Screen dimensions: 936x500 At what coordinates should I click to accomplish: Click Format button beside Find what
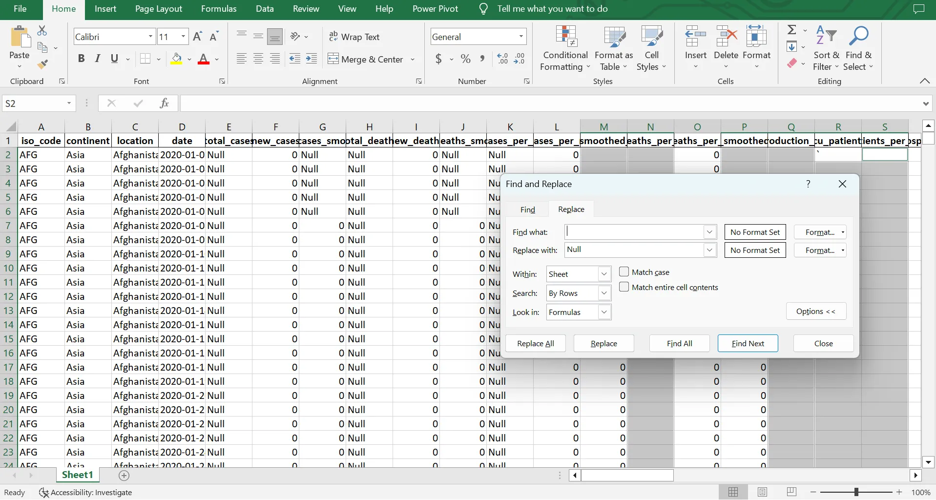(x=820, y=232)
